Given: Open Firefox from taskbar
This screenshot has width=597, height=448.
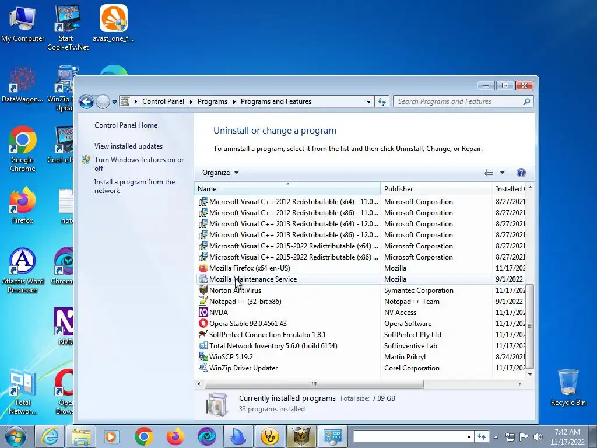Looking at the screenshot, I should (175, 436).
